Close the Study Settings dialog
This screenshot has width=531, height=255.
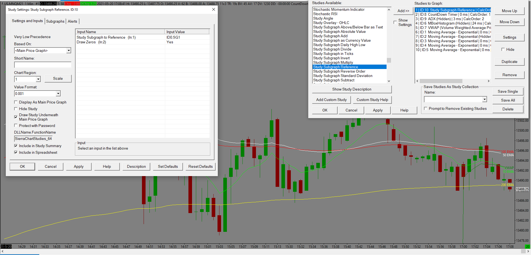pos(213,9)
